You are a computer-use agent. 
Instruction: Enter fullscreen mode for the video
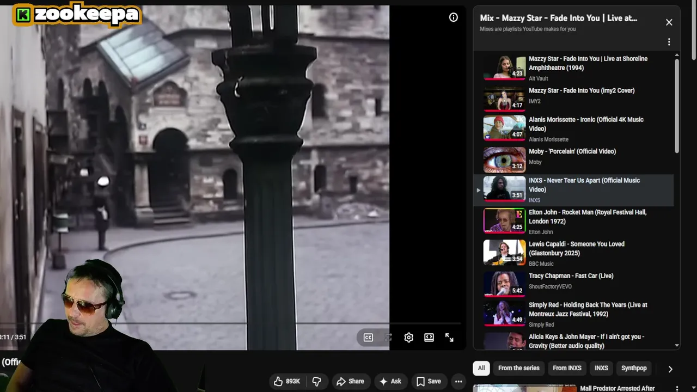[449, 338]
